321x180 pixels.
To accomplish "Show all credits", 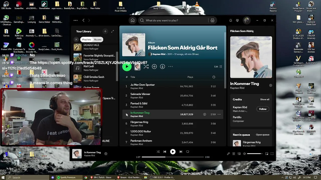I will pyautogui.click(x=265, y=99).
